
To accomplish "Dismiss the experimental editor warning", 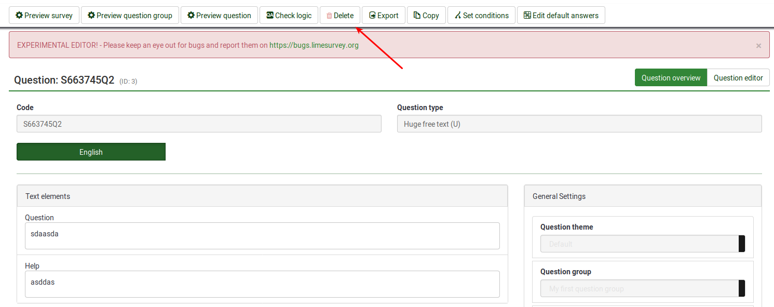I will [x=758, y=46].
